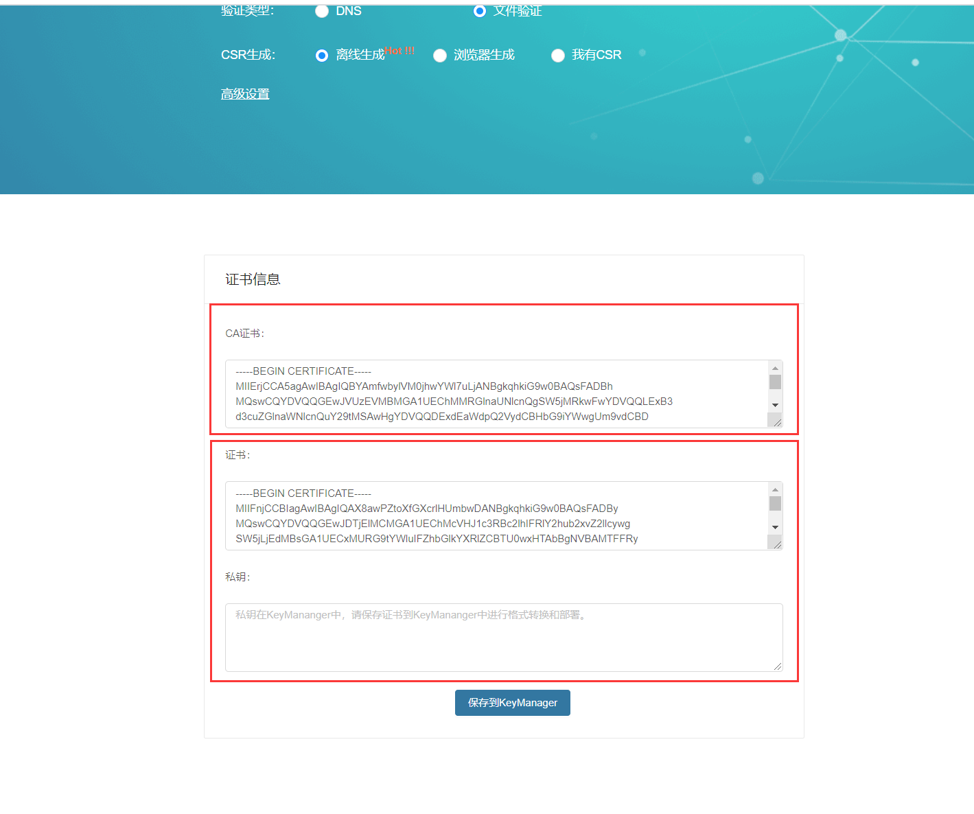Open the 高级设置 link
The image size is (974, 814).
(x=245, y=94)
